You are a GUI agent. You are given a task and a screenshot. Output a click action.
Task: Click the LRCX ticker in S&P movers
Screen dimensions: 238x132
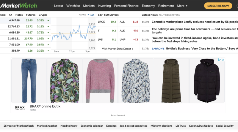pos(101,22)
